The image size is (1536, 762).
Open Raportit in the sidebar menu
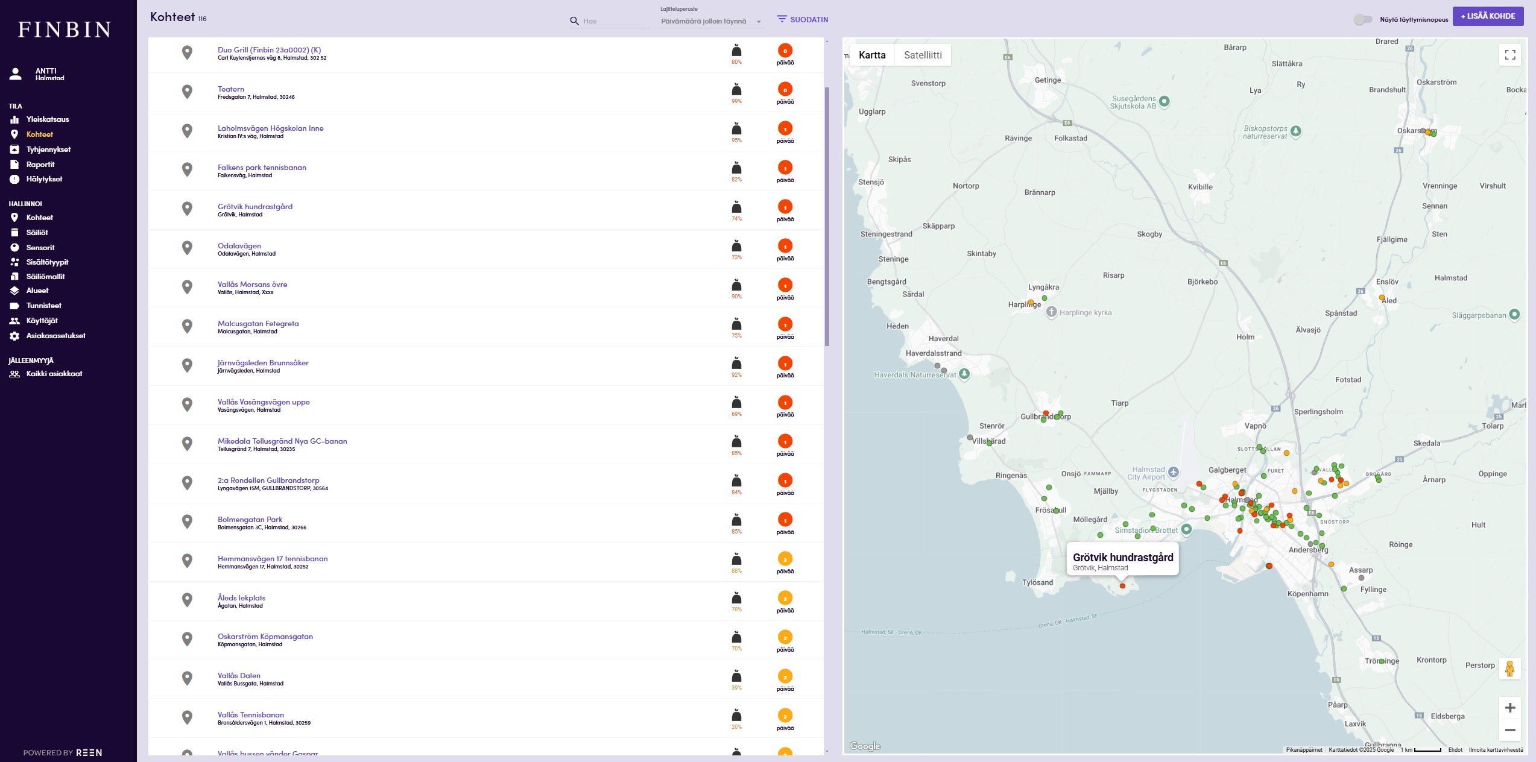[40, 164]
